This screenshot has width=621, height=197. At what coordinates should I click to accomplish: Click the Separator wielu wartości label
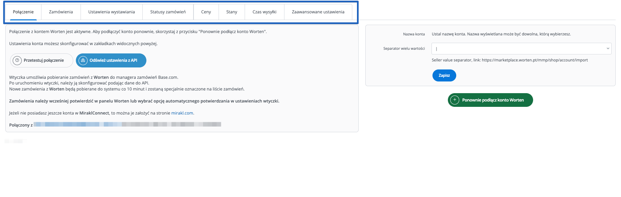coord(404,48)
